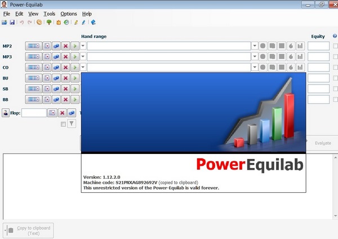
Task: Click the filter funnel icon
Action: coord(72,123)
